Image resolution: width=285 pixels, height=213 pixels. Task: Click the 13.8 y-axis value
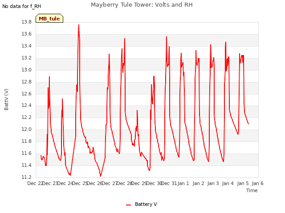click(x=27, y=22)
